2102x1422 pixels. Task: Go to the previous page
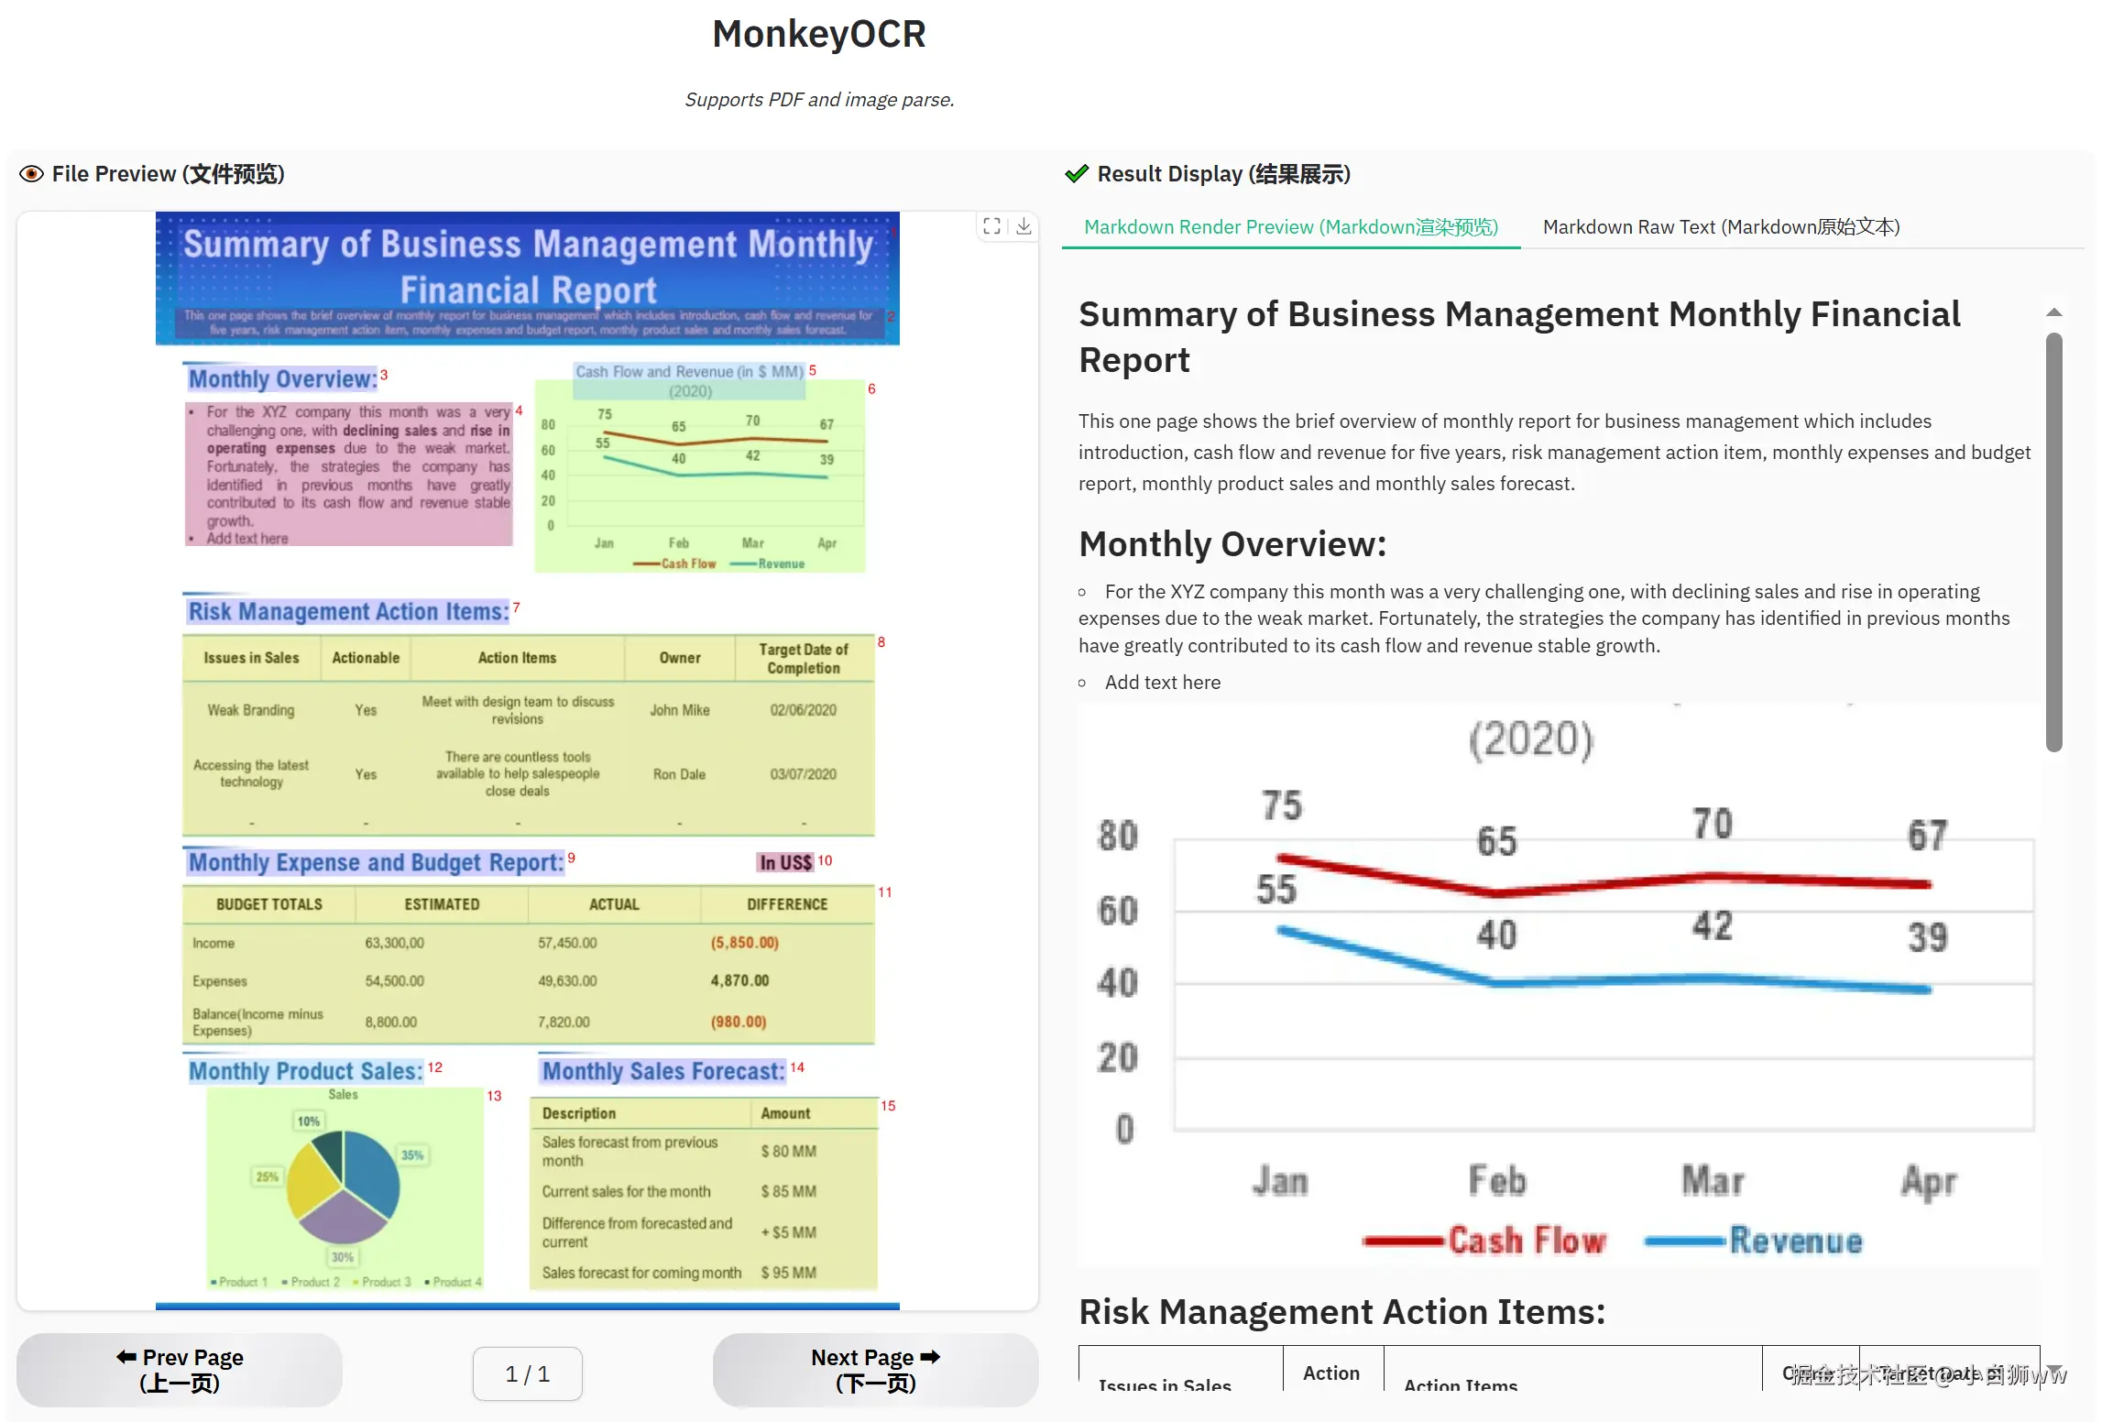[x=180, y=1370]
